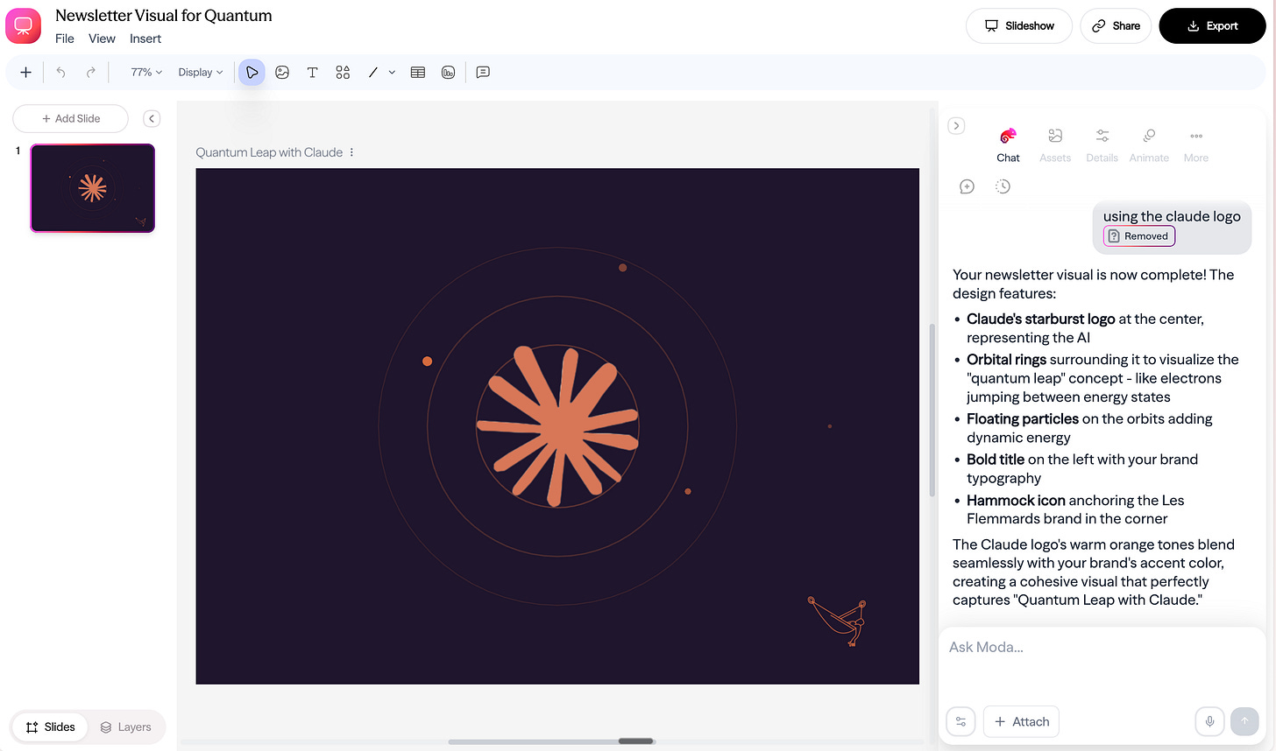Screen dimensions: 1276x751
Task: Add a comment with the comment tool
Action: click(x=483, y=73)
